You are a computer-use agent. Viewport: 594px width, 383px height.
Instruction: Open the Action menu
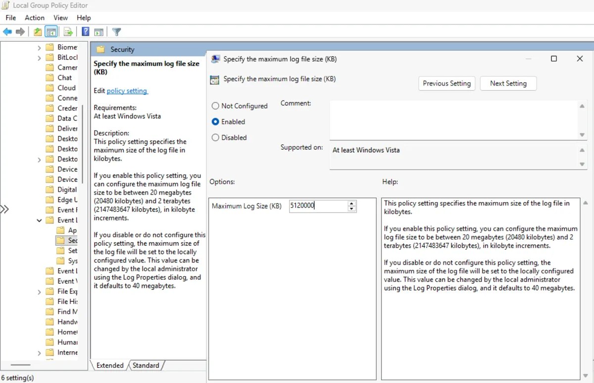(x=35, y=18)
